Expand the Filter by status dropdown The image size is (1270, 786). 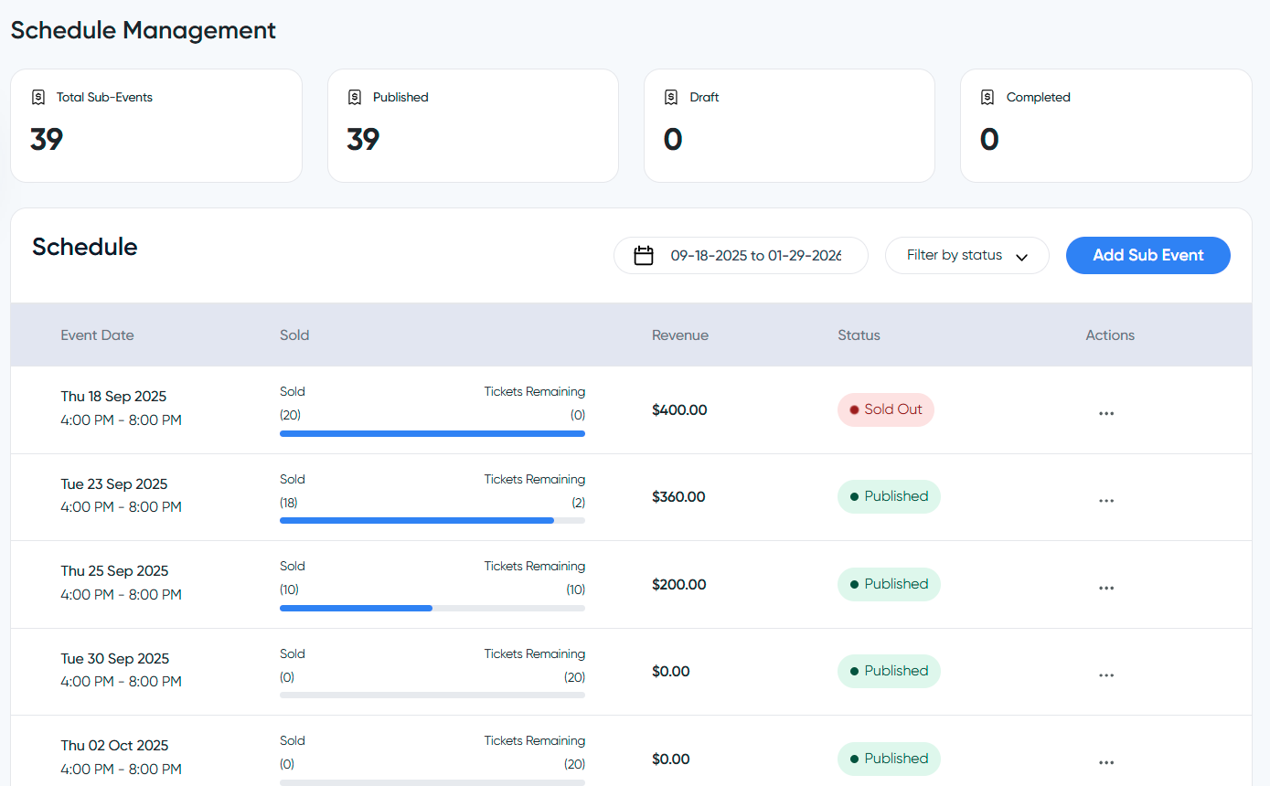click(x=966, y=256)
